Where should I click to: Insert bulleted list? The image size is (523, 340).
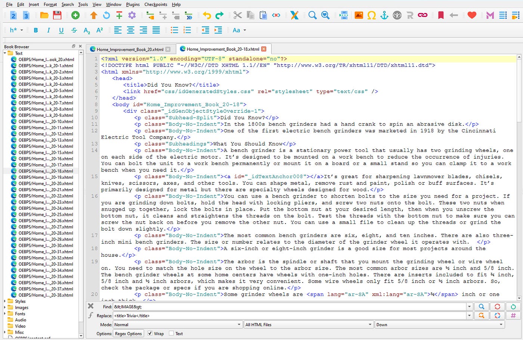pos(174,30)
